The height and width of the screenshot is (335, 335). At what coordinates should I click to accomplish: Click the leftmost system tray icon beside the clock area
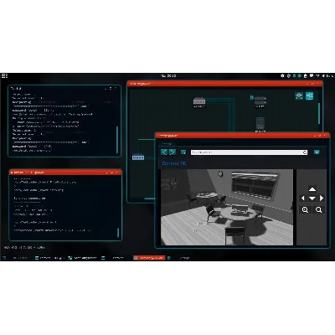pos(282,75)
